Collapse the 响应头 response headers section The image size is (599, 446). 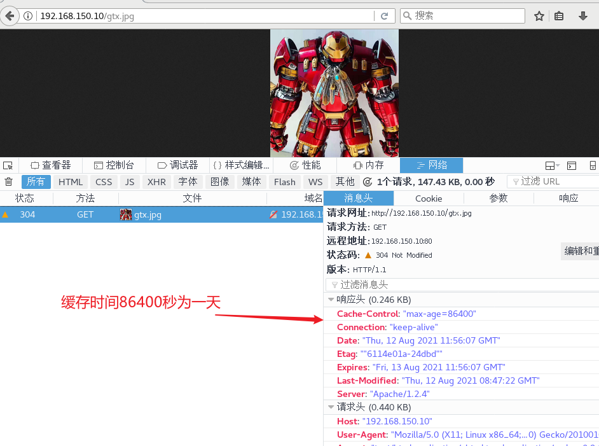331,300
